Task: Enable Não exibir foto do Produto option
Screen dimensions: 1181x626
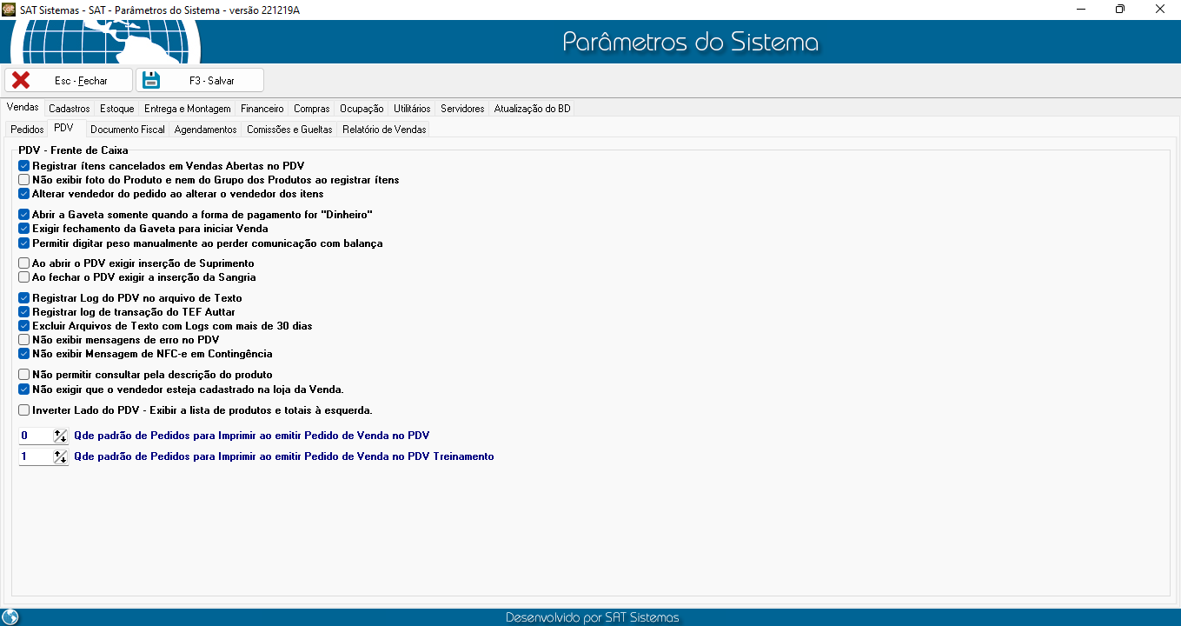Action: click(24, 180)
